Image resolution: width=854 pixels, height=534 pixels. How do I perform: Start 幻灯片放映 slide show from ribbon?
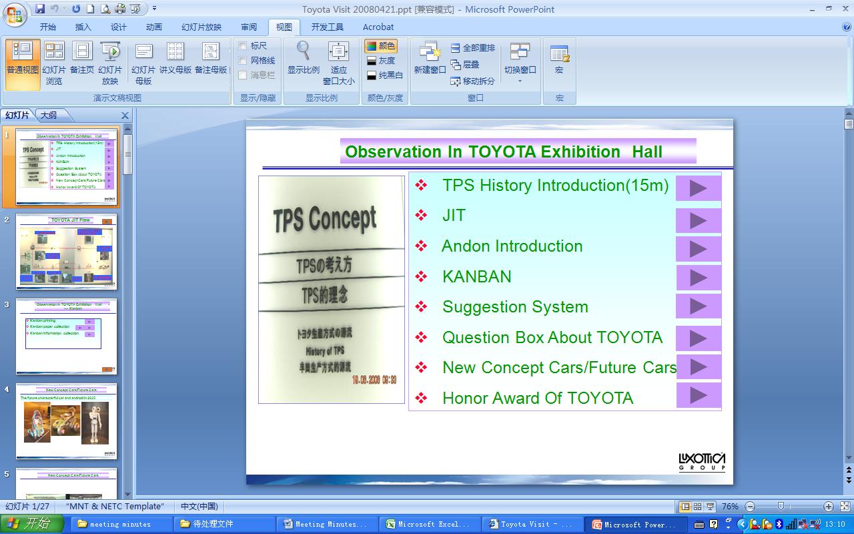coord(110,64)
